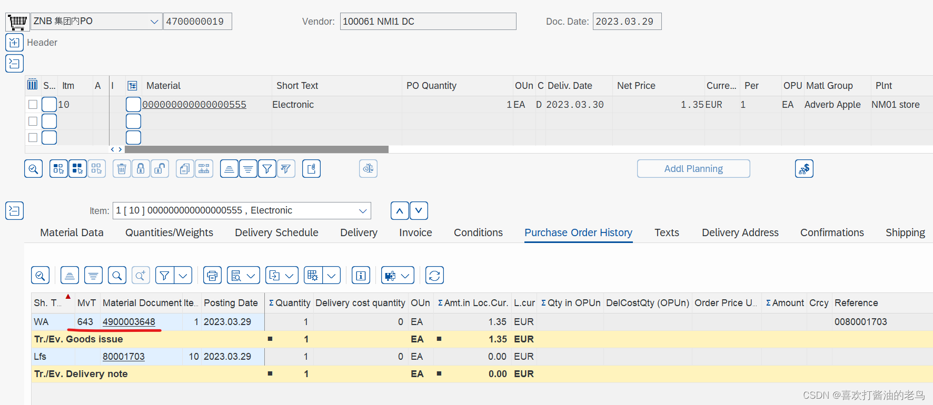Click the Find icon in history toolbar
933x405 pixels.
(x=117, y=276)
